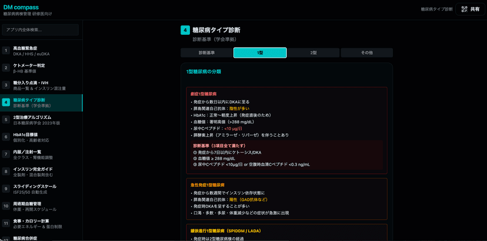Click the number 9 badge in sidebar
The width and height of the screenshot is (487, 241).
(x=6, y=189)
